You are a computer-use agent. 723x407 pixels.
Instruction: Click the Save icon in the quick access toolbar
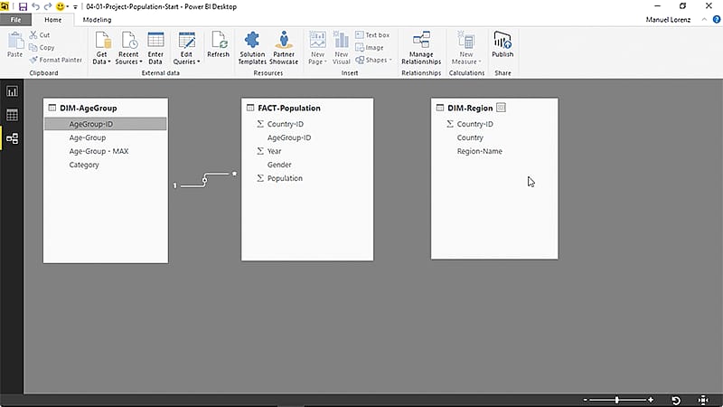pos(23,6)
